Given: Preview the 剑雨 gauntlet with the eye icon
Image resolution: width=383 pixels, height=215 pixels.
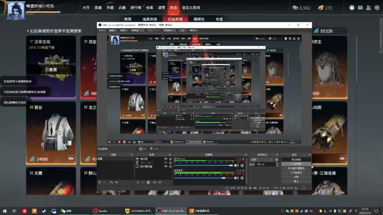Looking at the screenshot, I should pyautogui.click(x=342, y=159).
